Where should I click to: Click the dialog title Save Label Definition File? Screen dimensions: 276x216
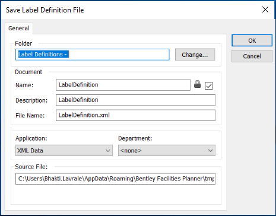45,10
